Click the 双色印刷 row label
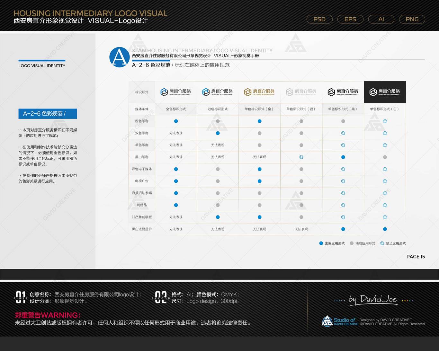439x351 pixels. (142, 133)
